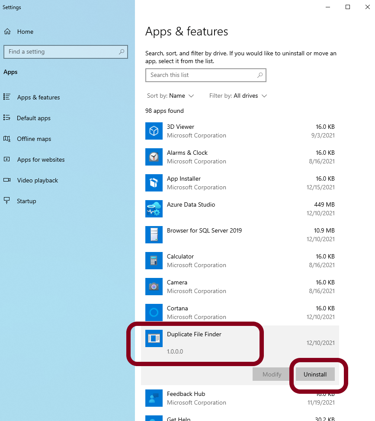Select the Alarms & Clock icon
This screenshot has height=421, width=375.
[154, 157]
